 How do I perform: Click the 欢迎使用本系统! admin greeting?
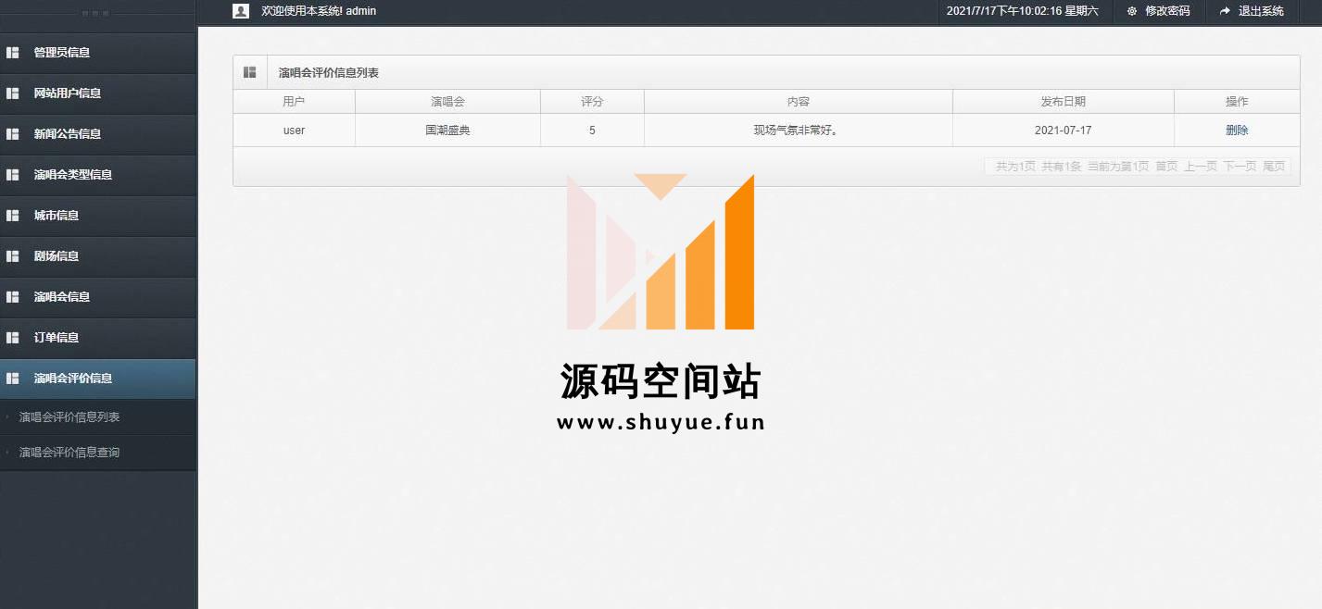point(319,11)
